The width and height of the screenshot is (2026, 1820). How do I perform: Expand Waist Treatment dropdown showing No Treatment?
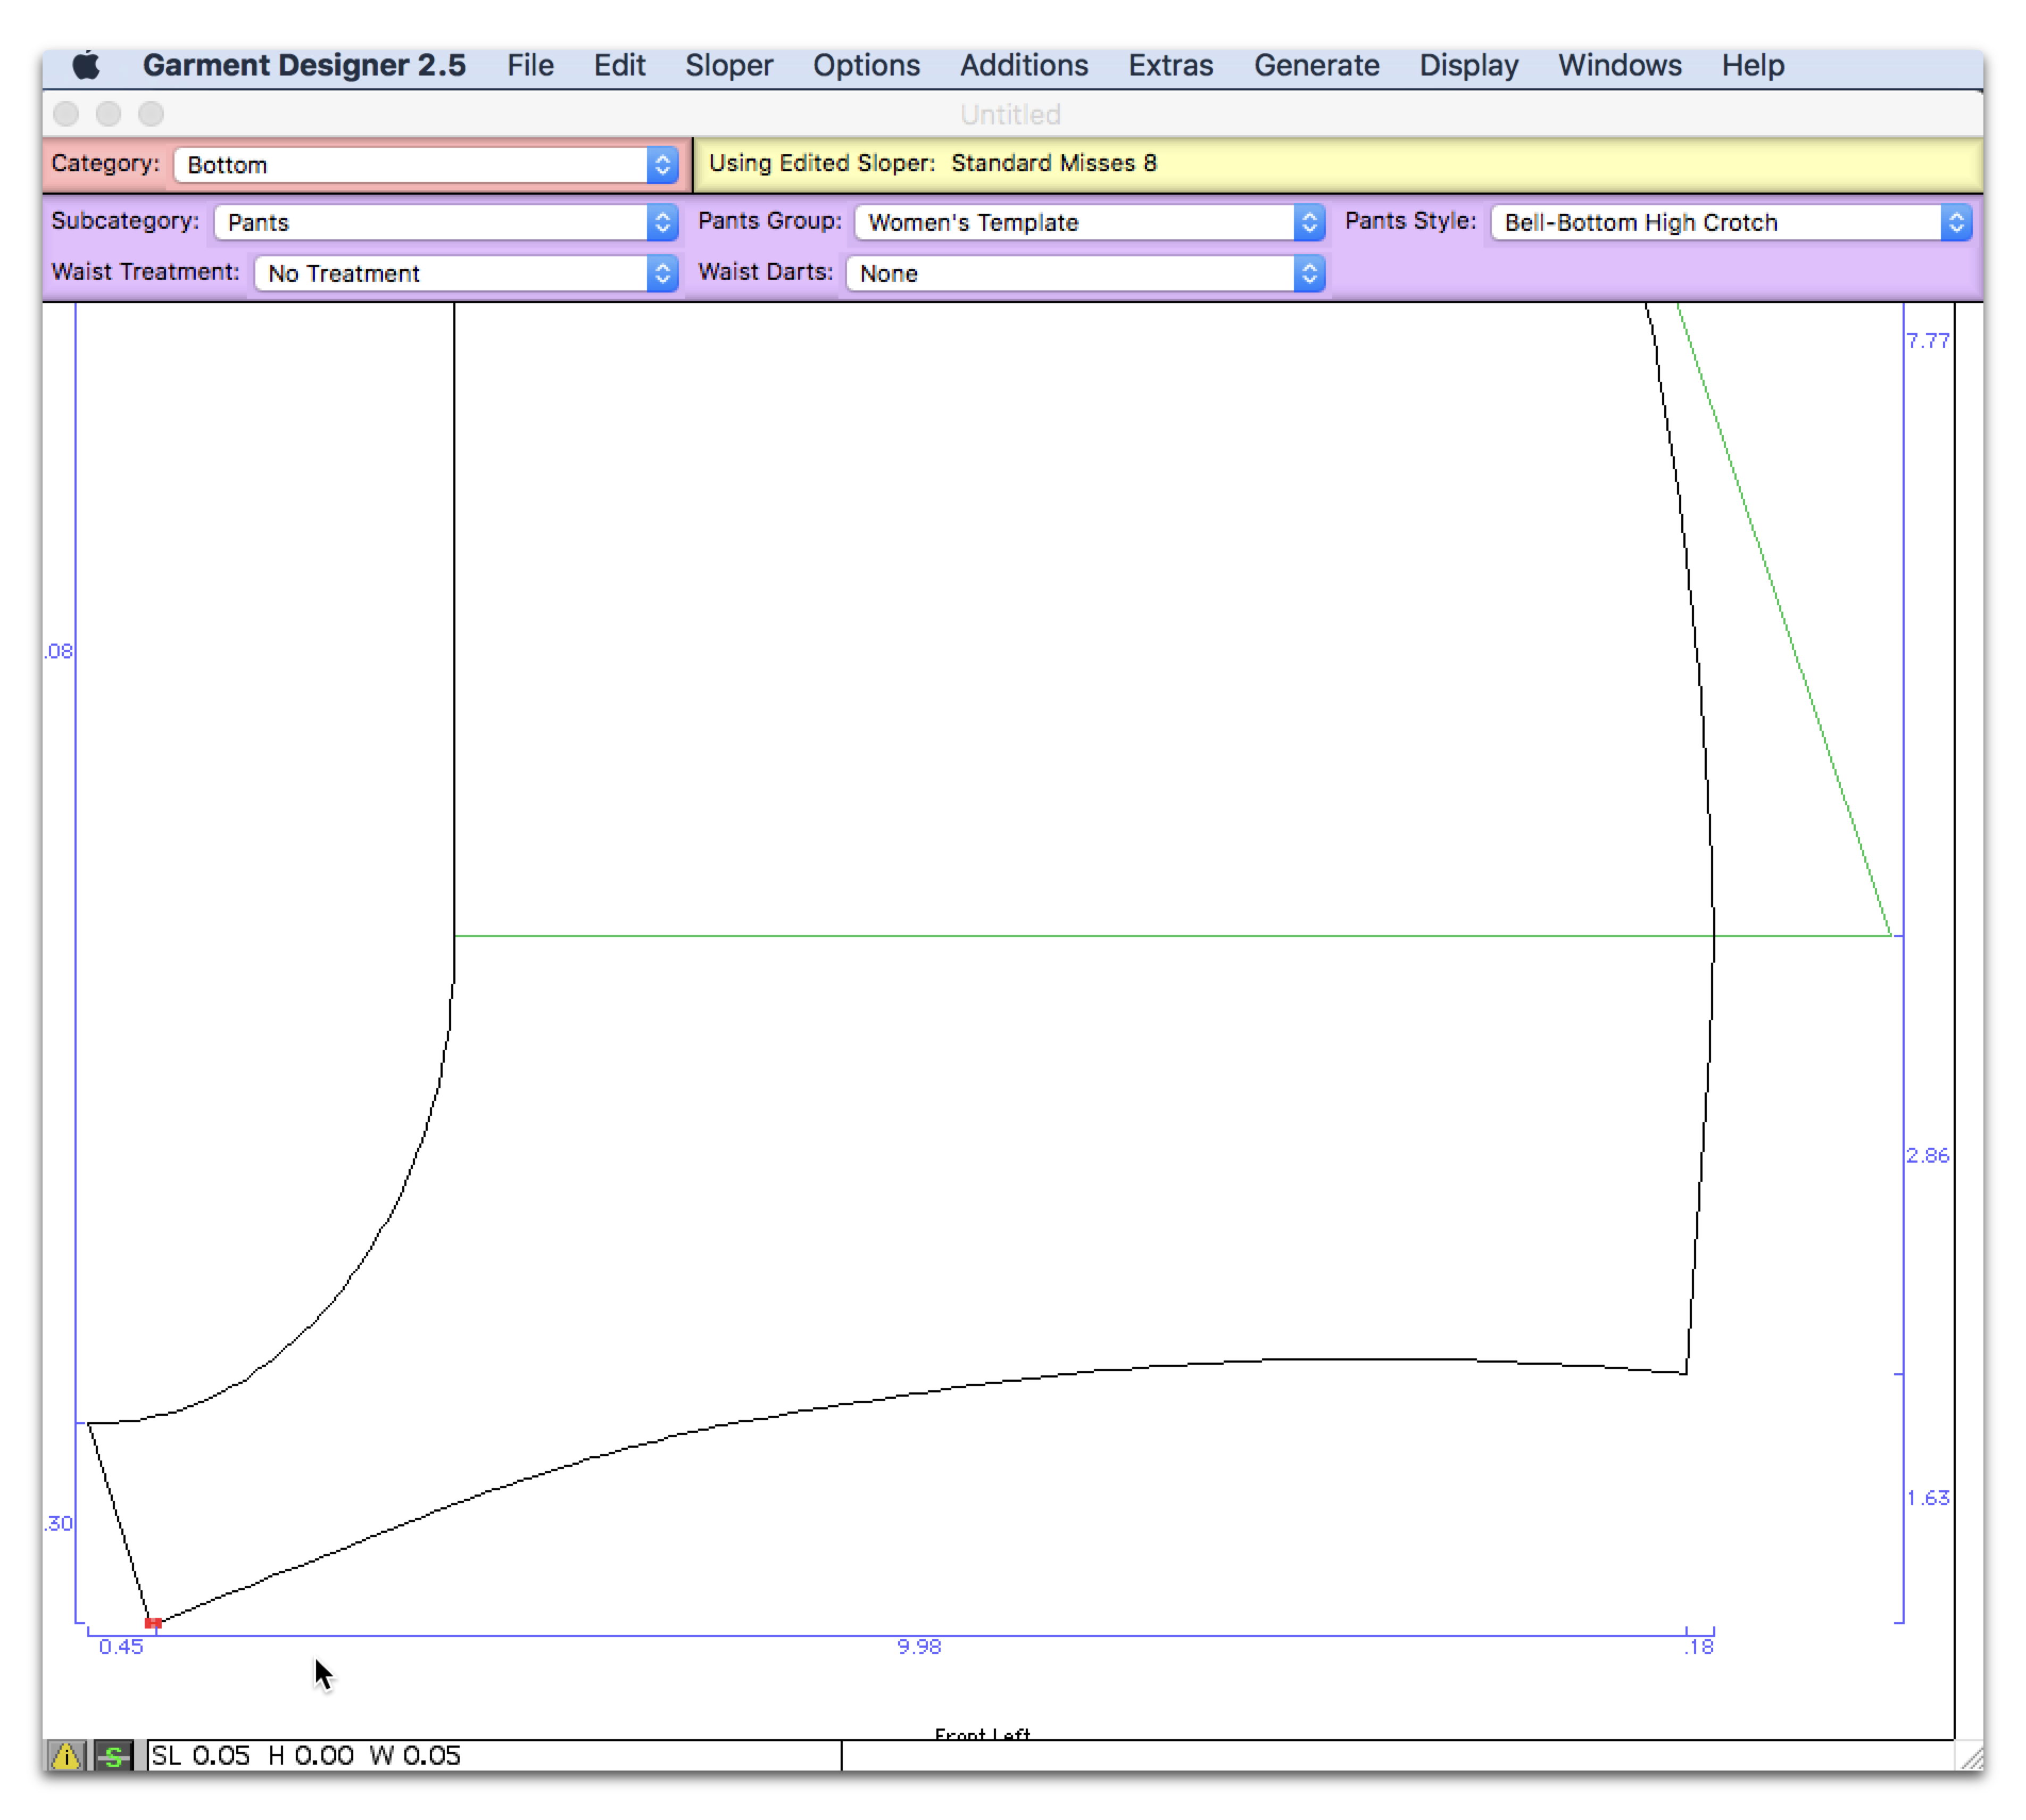(x=466, y=273)
